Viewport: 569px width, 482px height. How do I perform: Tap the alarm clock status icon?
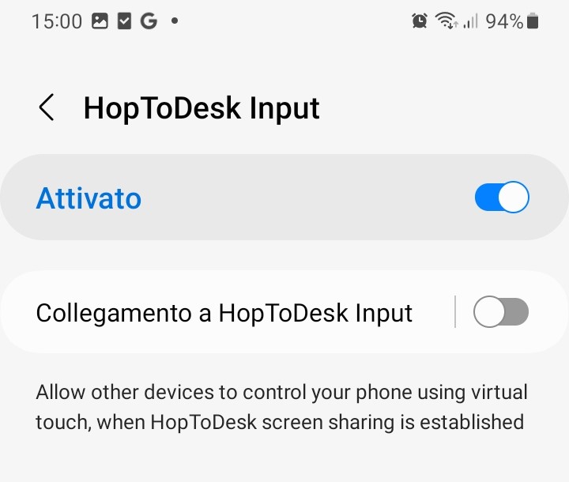(x=420, y=21)
